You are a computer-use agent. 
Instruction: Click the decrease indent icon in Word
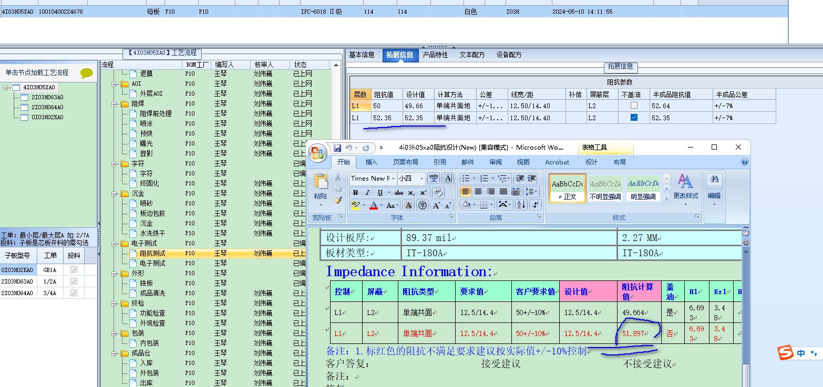tap(520, 179)
